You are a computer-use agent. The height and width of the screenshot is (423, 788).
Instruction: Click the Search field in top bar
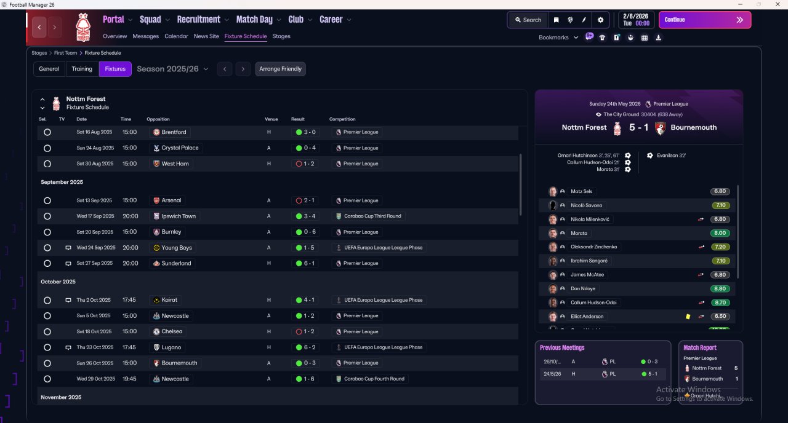(x=528, y=20)
